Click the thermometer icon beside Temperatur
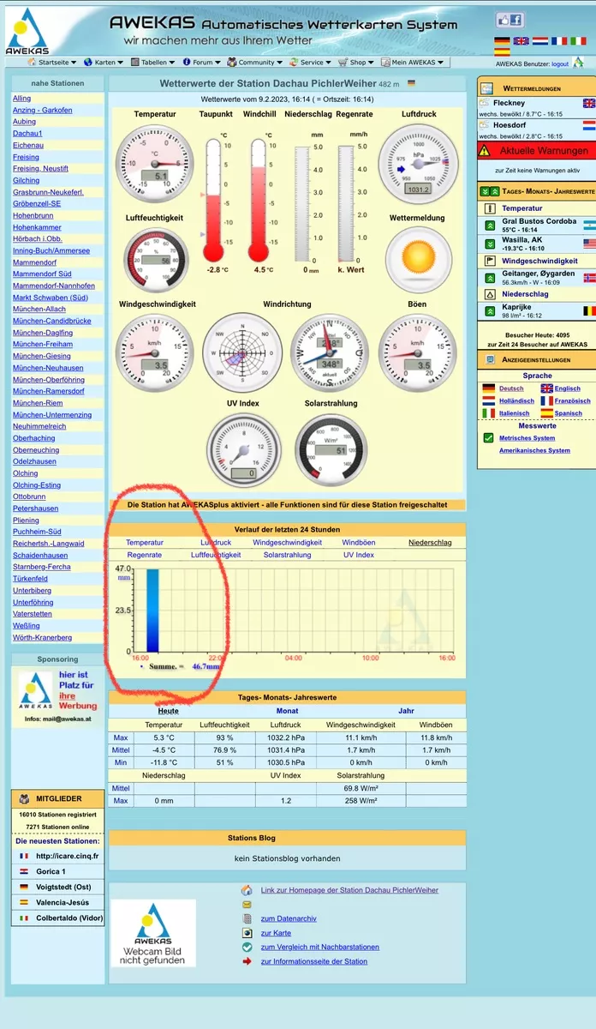 490,208
